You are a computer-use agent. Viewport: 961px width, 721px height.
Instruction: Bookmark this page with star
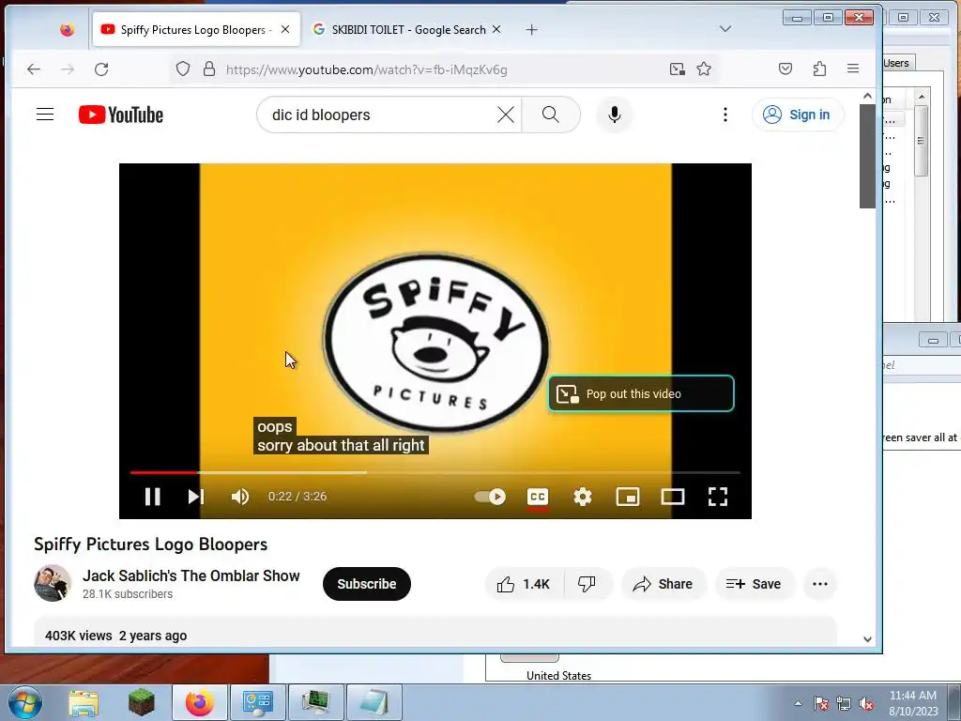point(704,69)
